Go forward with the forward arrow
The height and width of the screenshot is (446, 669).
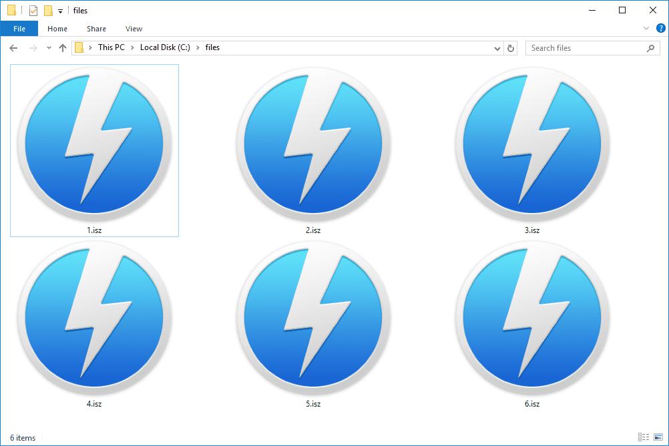coord(33,48)
